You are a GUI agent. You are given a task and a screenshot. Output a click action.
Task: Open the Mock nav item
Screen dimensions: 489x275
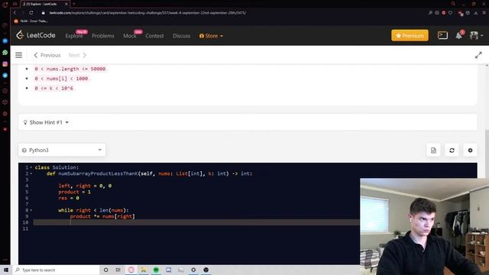(x=130, y=36)
